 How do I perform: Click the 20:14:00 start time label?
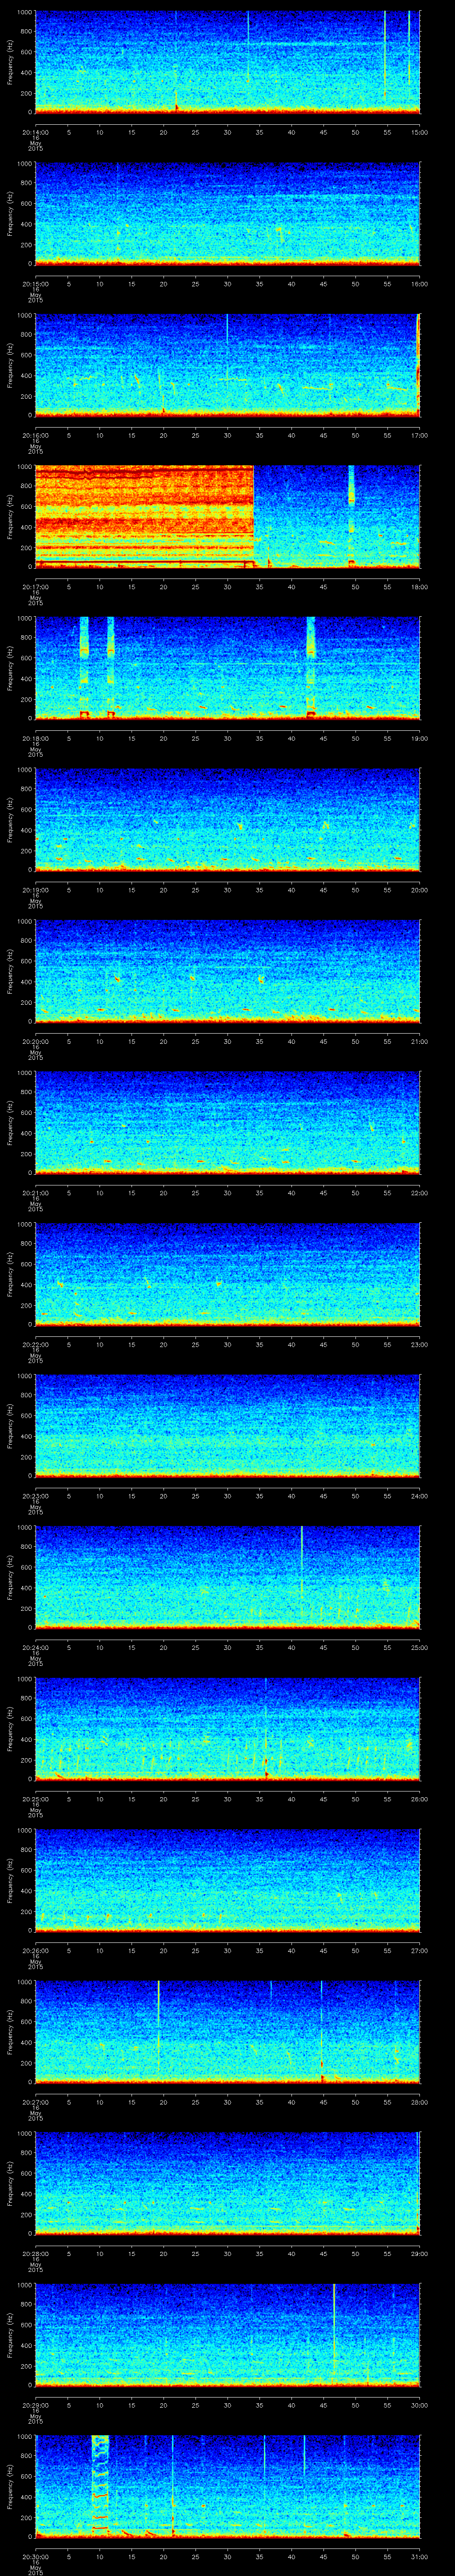pyautogui.click(x=35, y=132)
